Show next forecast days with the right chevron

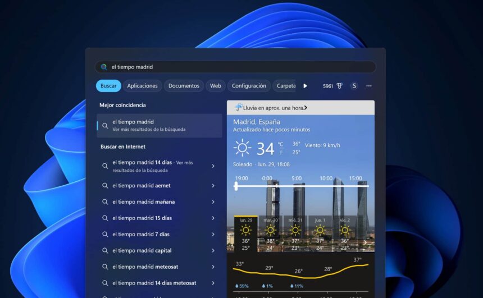[x=365, y=242]
